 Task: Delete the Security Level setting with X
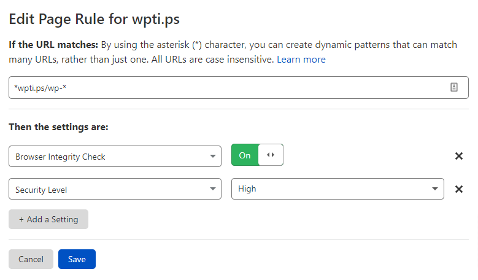coord(459,189)
